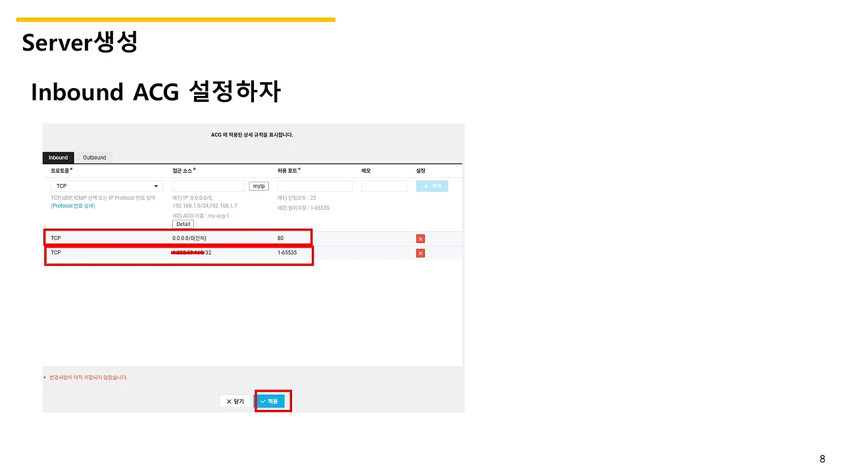Remove the TCP 1-65535 rule via its X icon
Screen dimensions: 842x473
420,253
